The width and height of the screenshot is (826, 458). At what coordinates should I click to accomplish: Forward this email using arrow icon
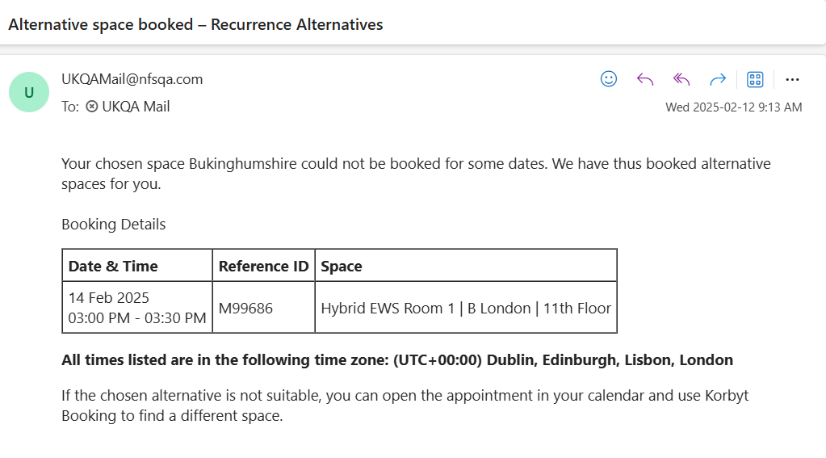[718, 80]
